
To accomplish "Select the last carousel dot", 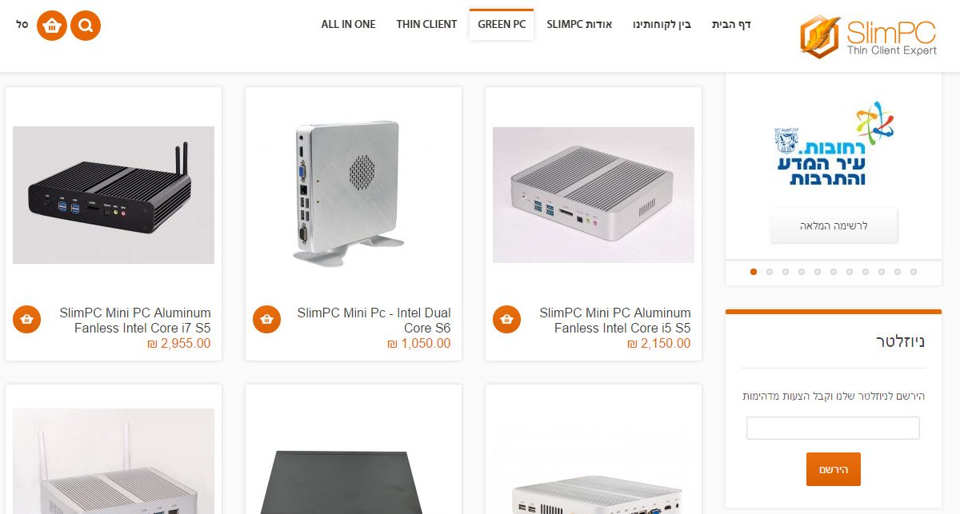I will click(x=914, y=272).
